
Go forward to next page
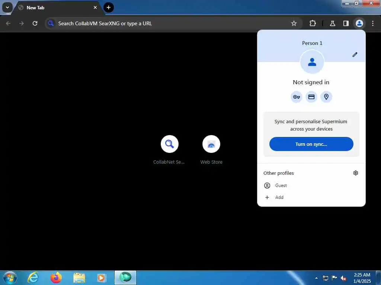pos(21,23)
